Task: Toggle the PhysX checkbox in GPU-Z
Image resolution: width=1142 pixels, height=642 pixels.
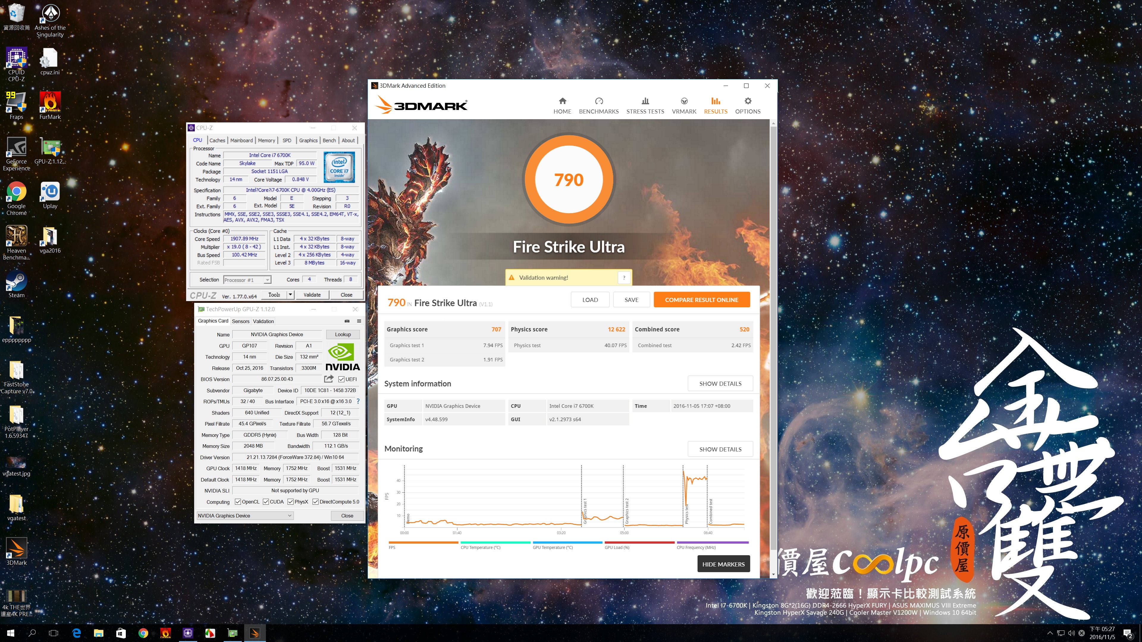Action: click(290, 502)
